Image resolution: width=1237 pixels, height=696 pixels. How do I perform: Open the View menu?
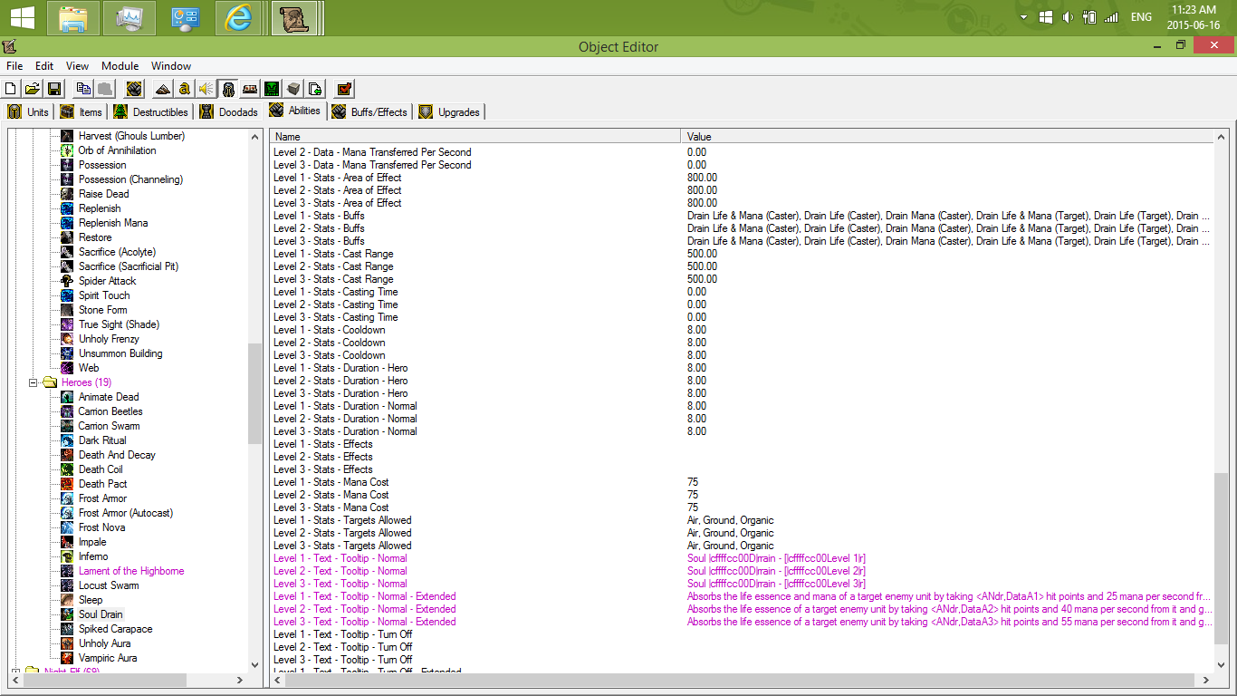click(x=78, y=66)
